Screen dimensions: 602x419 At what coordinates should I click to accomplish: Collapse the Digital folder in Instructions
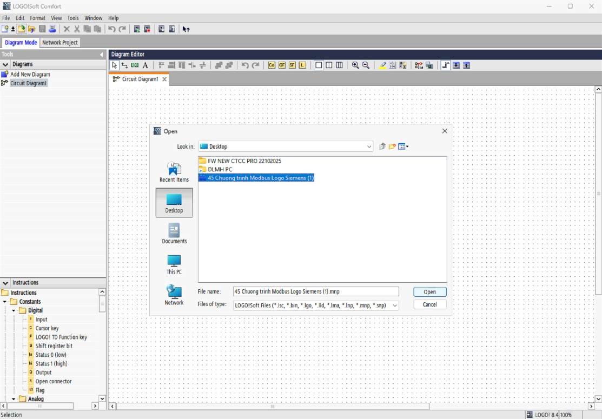14,311
